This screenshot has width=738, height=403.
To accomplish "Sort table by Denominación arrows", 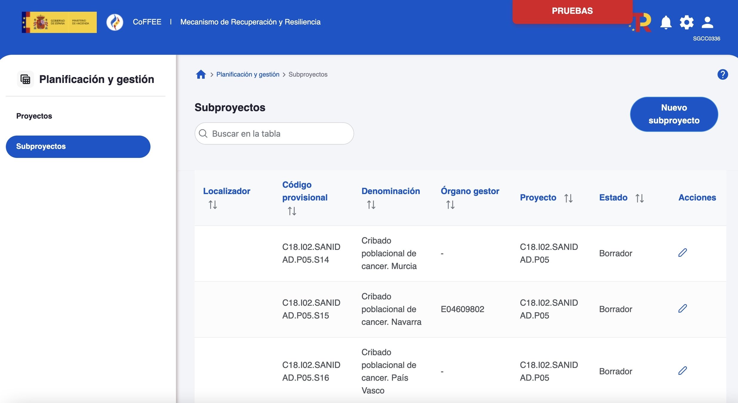I will click(371, 205).
